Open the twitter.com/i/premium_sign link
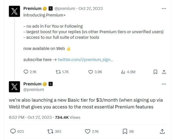 tap(86, 60)
